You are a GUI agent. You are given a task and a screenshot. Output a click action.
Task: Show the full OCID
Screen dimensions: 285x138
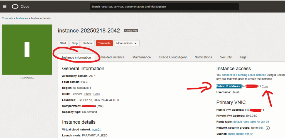[88, 94]
